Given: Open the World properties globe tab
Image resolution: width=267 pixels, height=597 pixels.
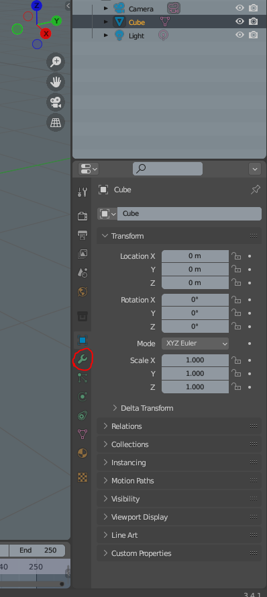Looking at the screenshot, I should coord(83,292).
